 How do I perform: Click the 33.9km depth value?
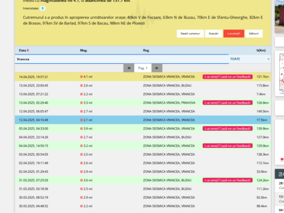point(262,172)
